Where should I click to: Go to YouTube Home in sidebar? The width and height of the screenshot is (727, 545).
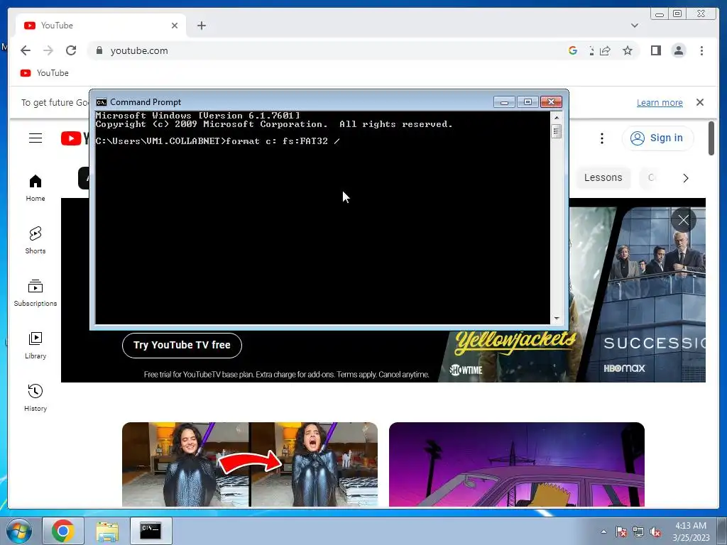pyautogui.click(x=35, y=187)
